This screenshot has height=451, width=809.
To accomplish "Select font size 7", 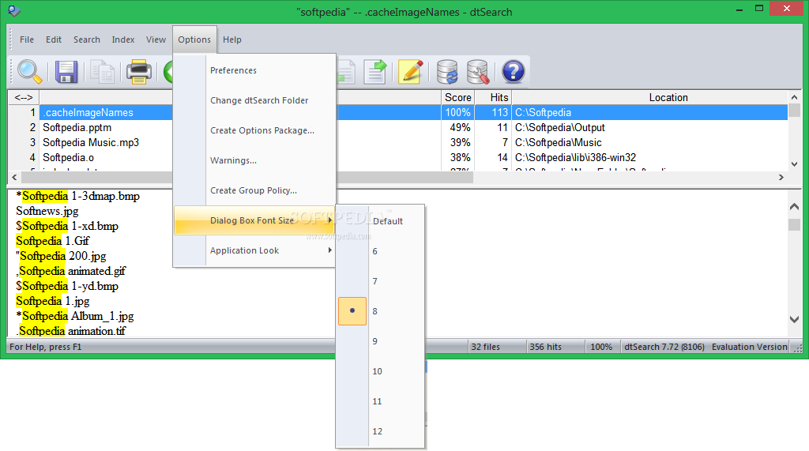I will pyautogui.click(x=380, y=280).
